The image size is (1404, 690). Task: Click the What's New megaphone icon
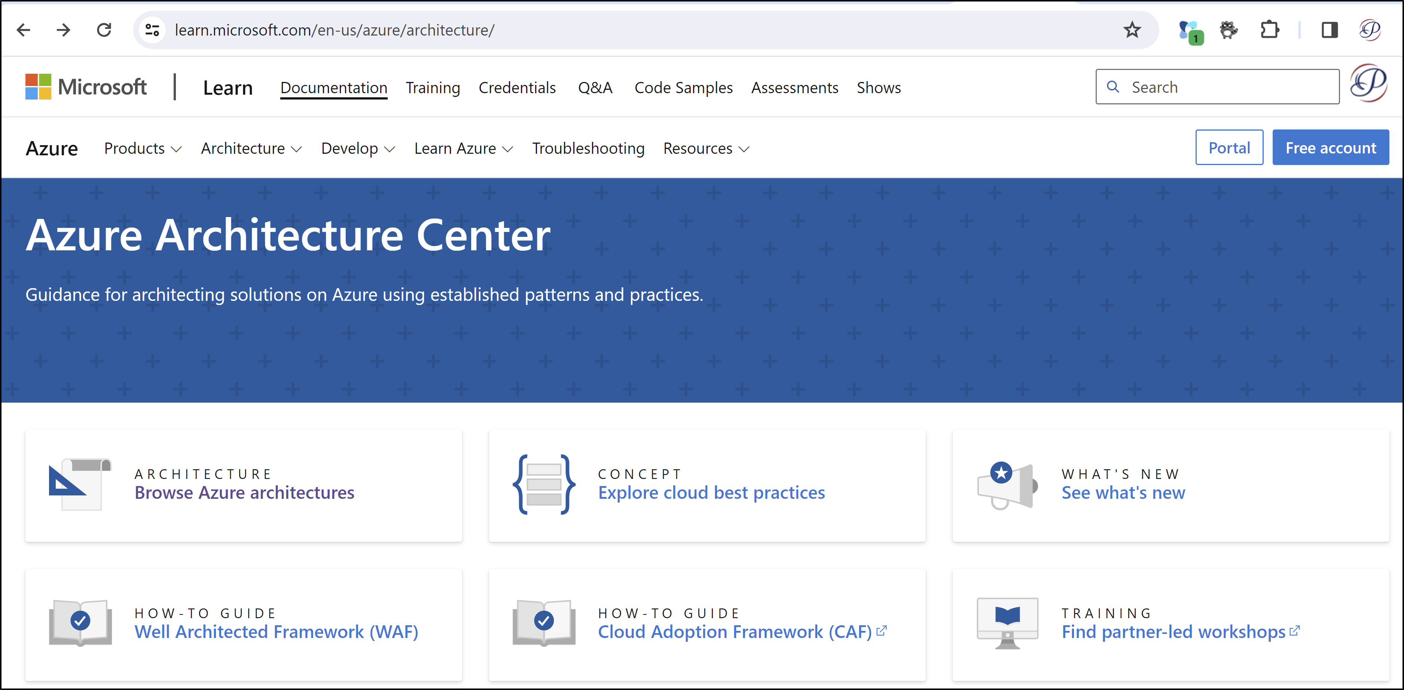click(x=1007, y=485)
